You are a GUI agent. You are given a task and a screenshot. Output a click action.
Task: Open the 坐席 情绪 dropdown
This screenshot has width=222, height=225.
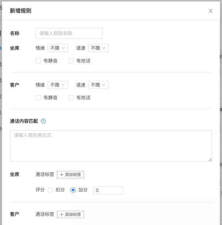point(58,48)
